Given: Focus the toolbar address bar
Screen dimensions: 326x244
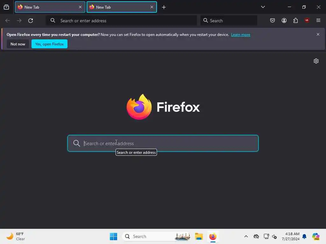Looking at the screenshot, I should 121,21.
